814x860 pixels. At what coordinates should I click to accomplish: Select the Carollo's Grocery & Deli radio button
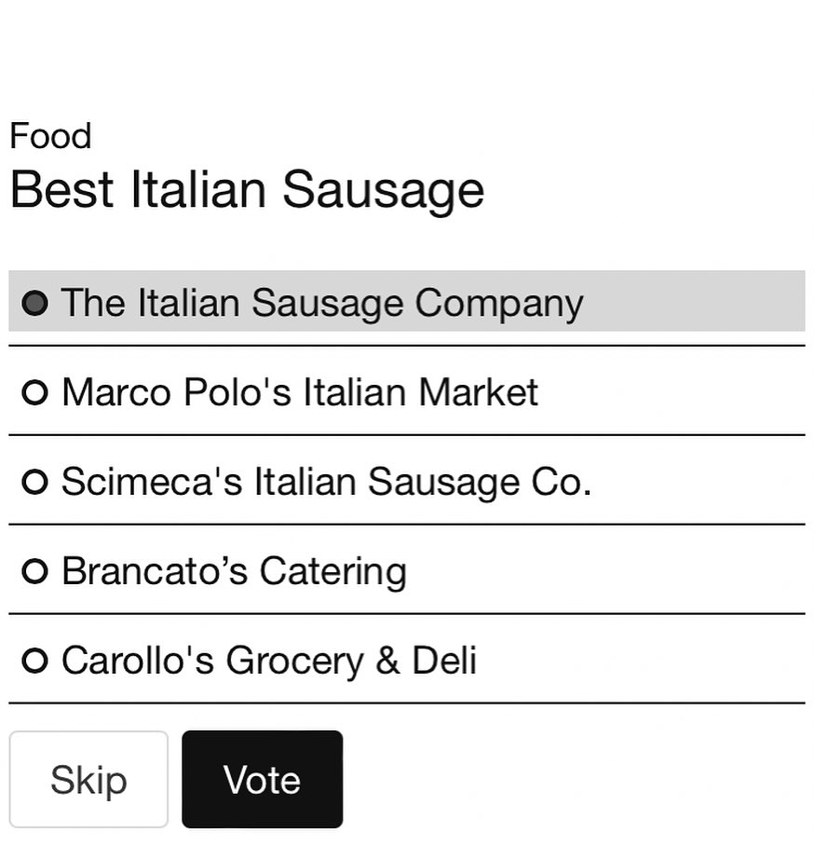[35, 661]
